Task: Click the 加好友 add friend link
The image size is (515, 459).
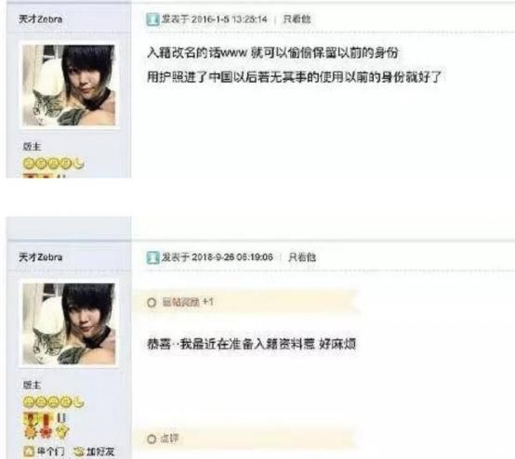Action: tap(100, 452)
